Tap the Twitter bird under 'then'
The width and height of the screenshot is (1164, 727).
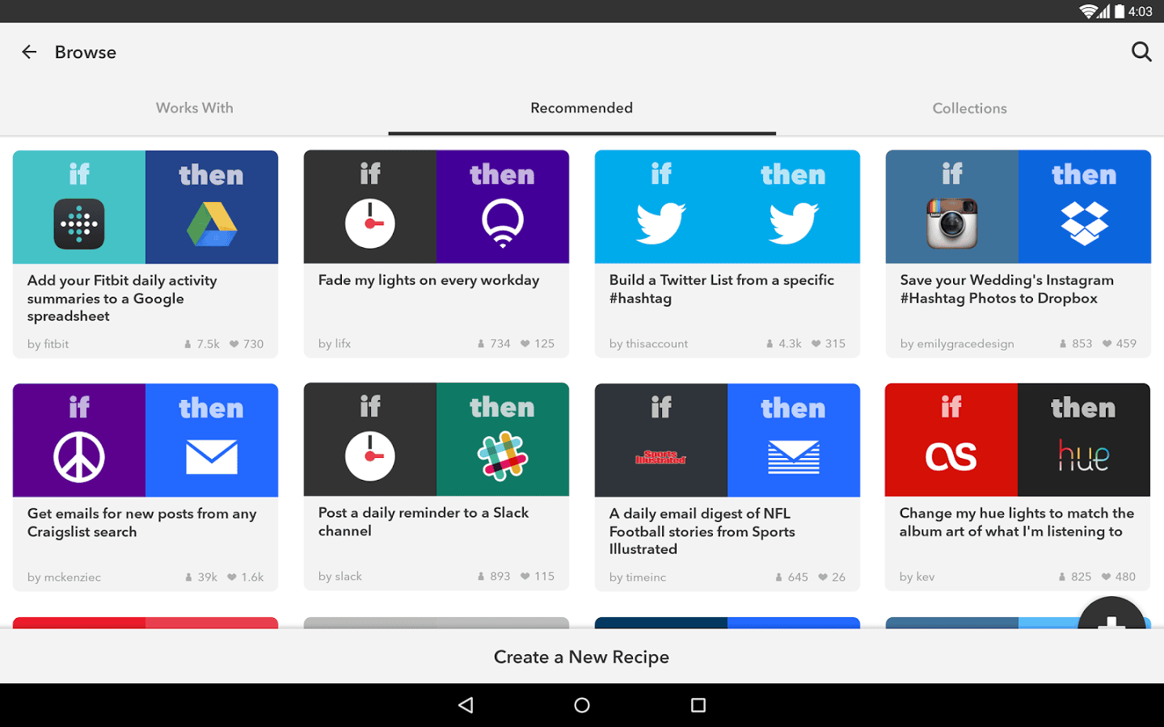(794, 223)
